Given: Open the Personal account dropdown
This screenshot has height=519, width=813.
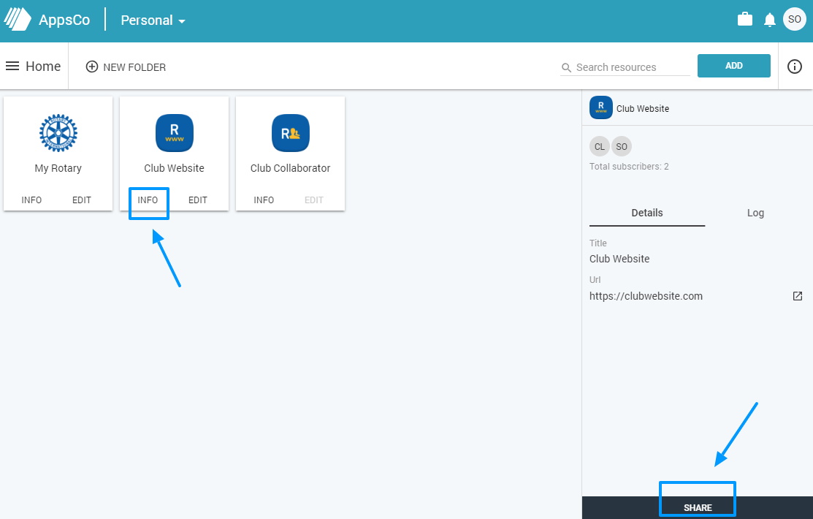Looking at the screenshot, I should (x=153, y=20).
